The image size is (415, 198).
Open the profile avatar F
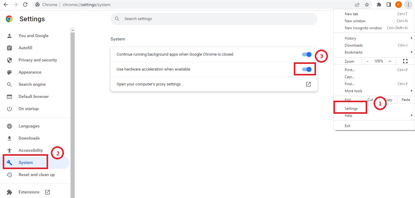[x=399, y=5]
